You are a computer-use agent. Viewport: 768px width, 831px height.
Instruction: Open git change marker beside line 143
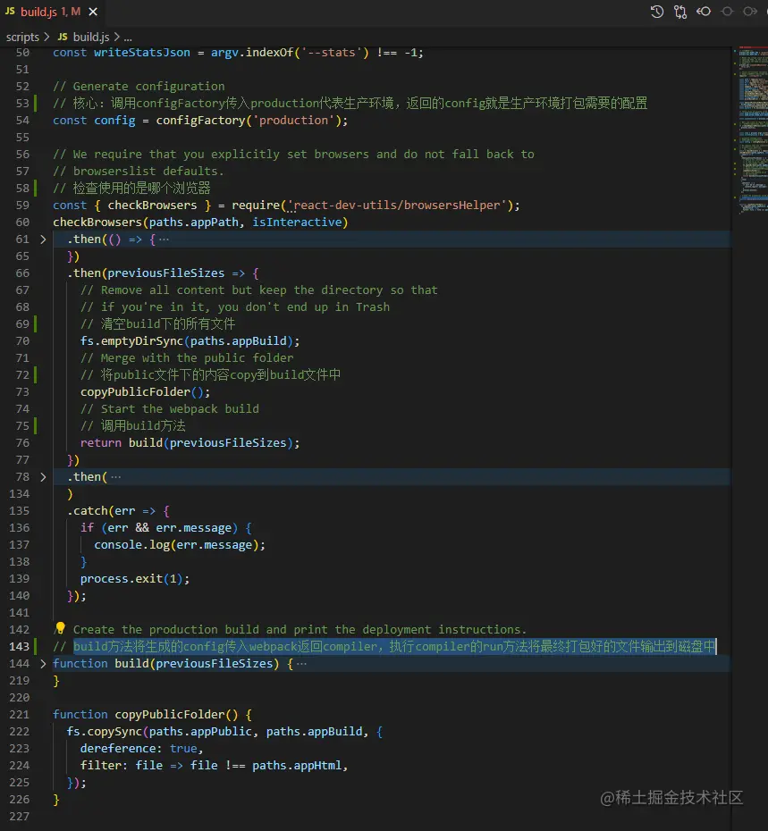36,646
